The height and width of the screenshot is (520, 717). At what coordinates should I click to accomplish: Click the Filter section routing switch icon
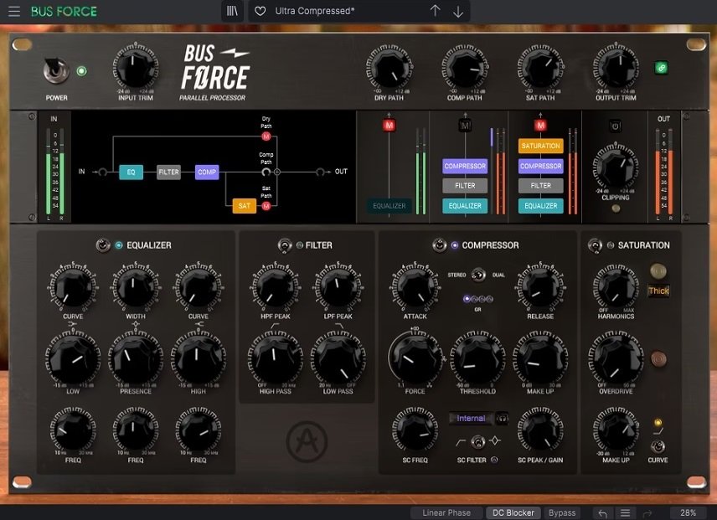pos(285,245)
